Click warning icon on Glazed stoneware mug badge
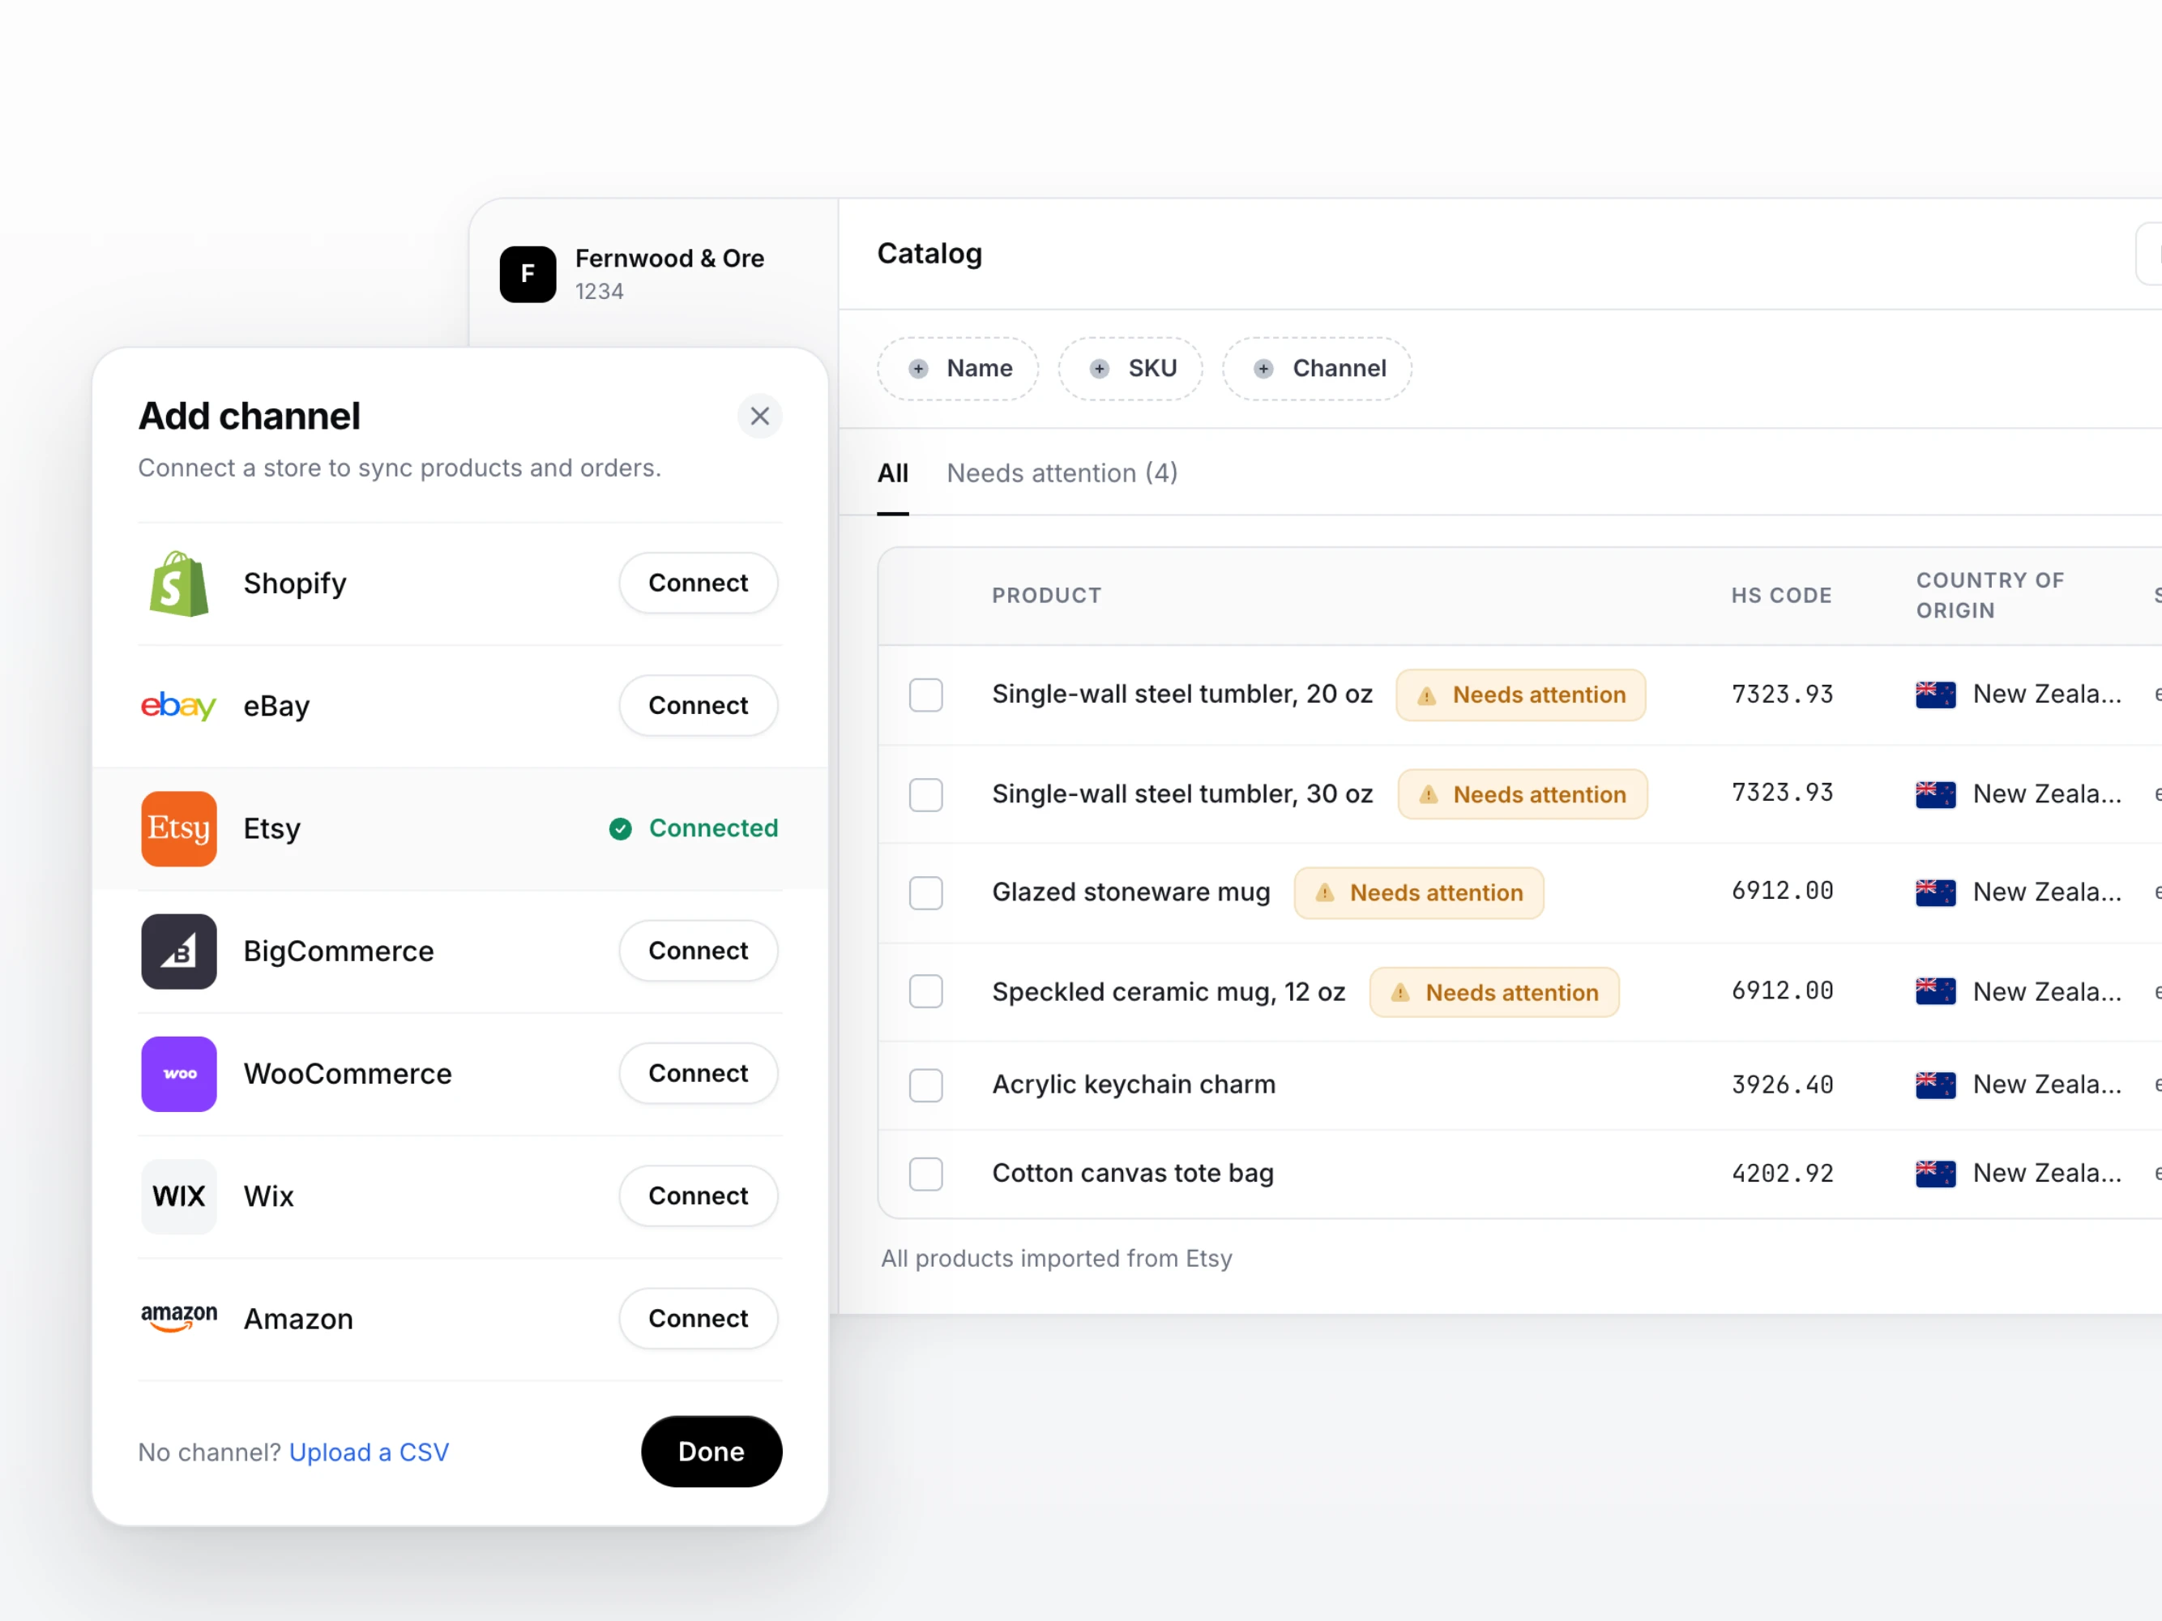Image resolution: width=2162 pixels, height=1621 pixels. tap(1326, 892)
